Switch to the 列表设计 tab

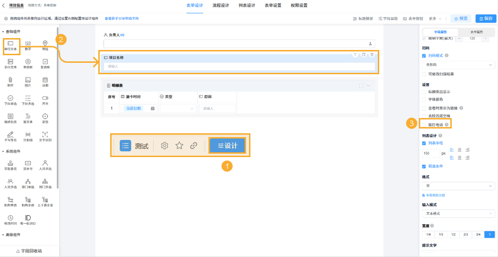tap(247, 5)
